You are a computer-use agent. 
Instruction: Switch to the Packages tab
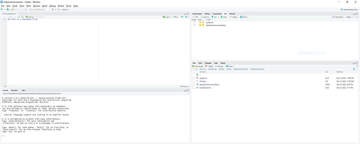point(208,63)
